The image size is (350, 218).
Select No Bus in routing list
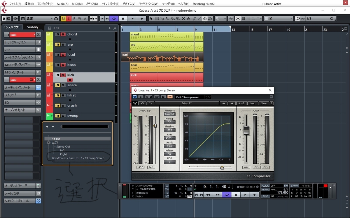(x=77, y=139)
